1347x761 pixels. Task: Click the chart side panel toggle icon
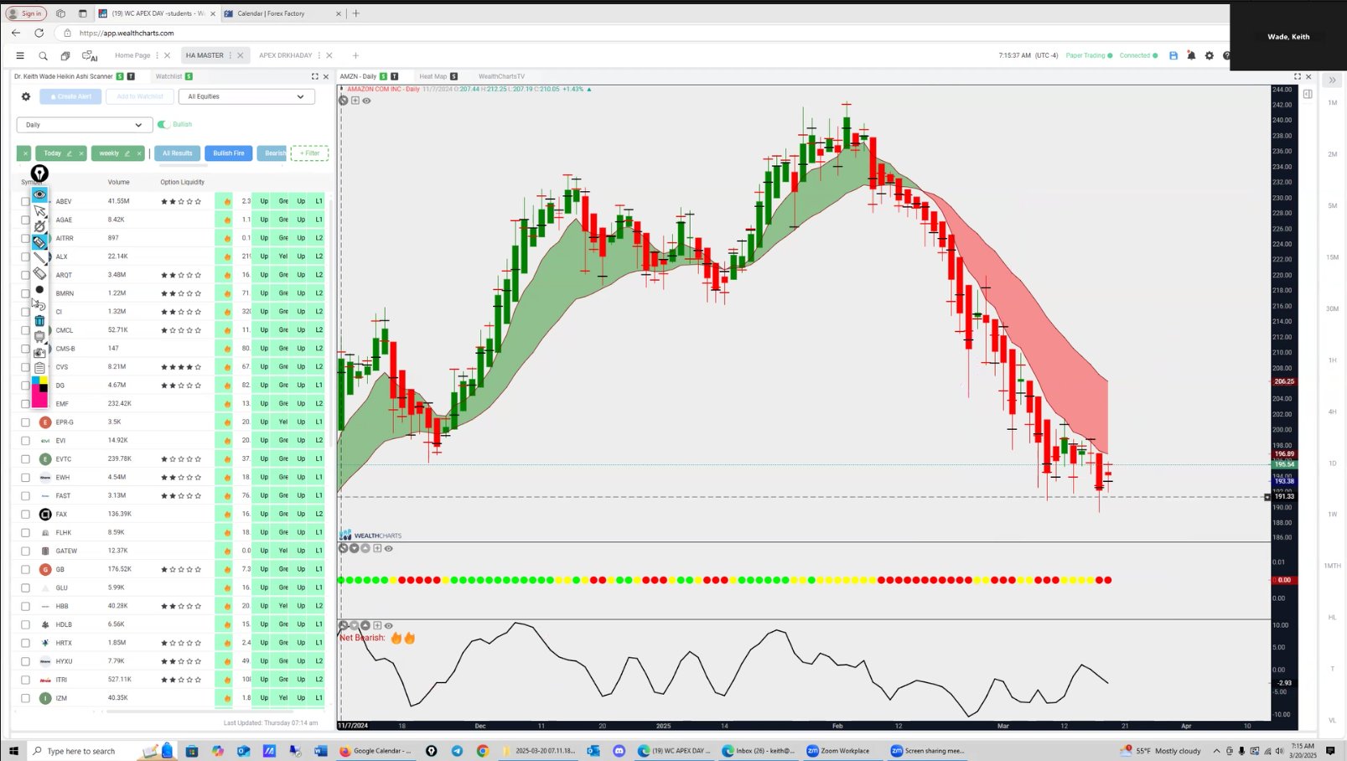point(1308,94)
